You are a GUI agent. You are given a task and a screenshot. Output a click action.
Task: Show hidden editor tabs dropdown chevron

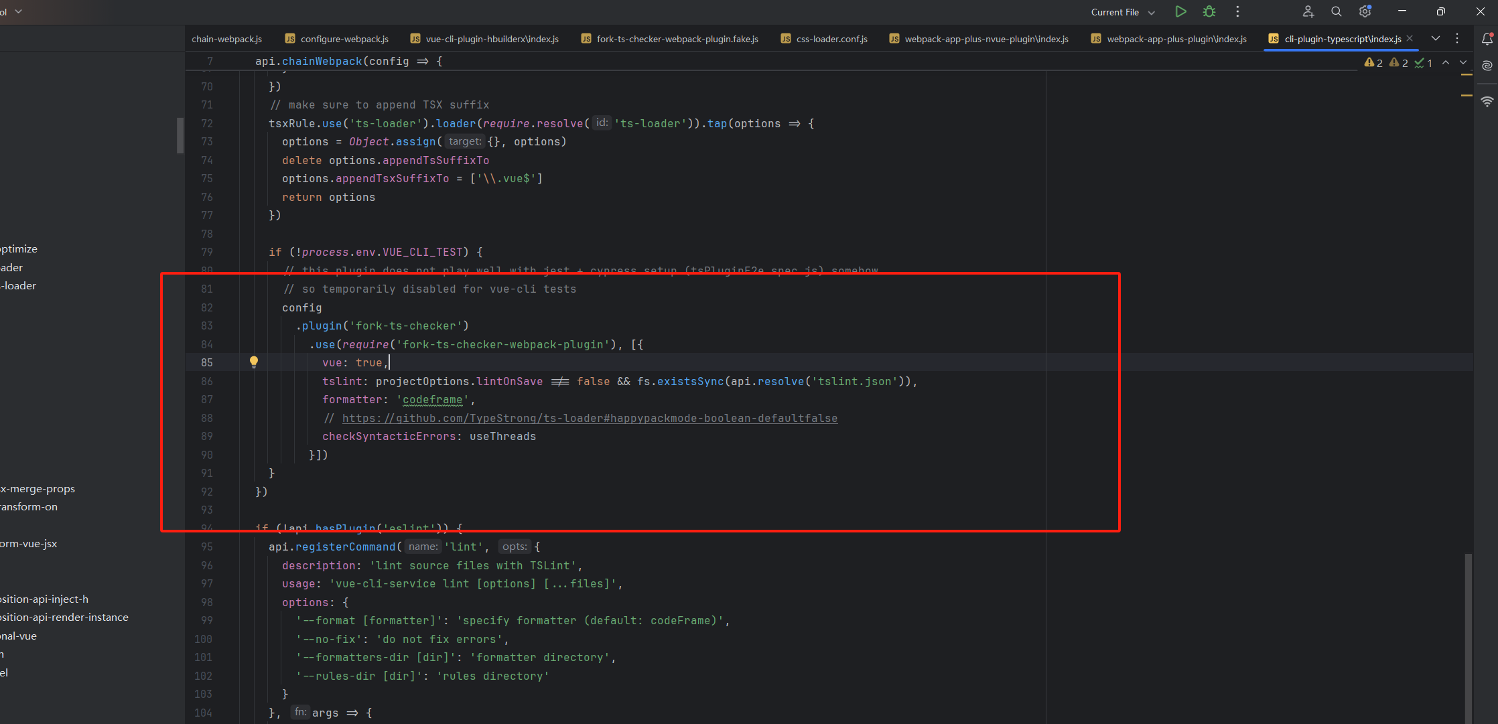1436,38
